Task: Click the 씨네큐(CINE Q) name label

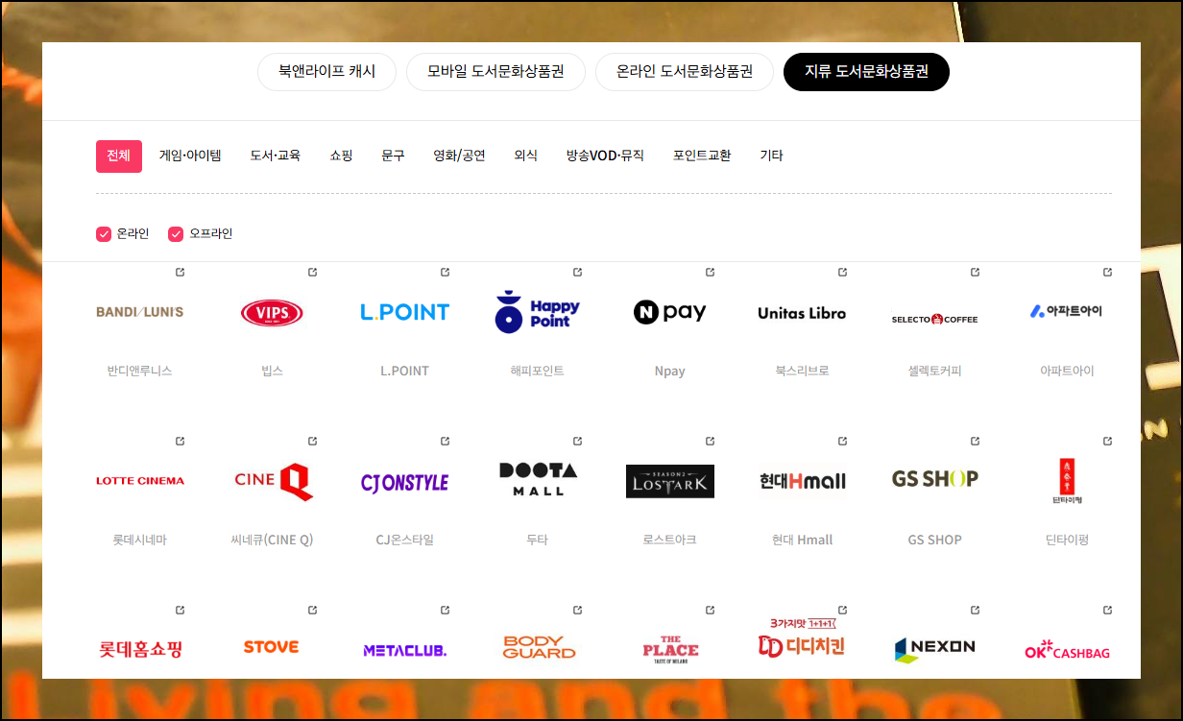Action: pos(272,540)
